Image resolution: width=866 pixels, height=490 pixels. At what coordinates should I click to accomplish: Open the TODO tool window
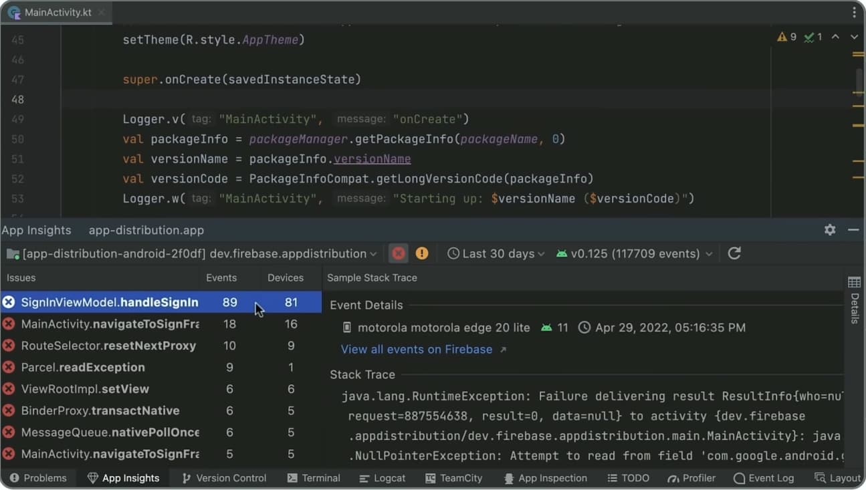coord(628,478)
